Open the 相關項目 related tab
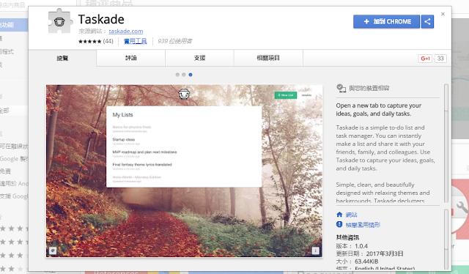The width and height of the screenshot is (469, 274). point(268,58)
